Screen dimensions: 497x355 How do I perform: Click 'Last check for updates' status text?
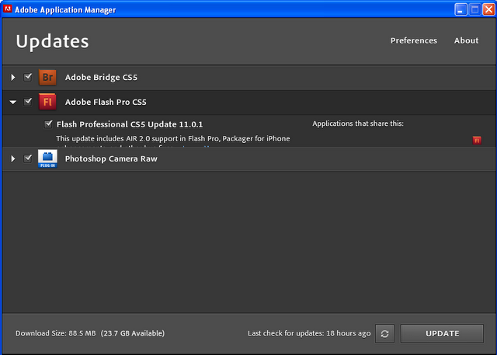(309, 333)
